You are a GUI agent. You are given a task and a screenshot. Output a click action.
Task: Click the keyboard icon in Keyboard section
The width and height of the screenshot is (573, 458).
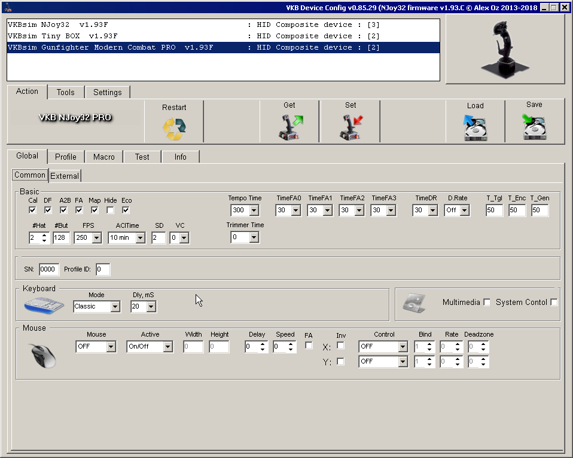click(44, 306)
